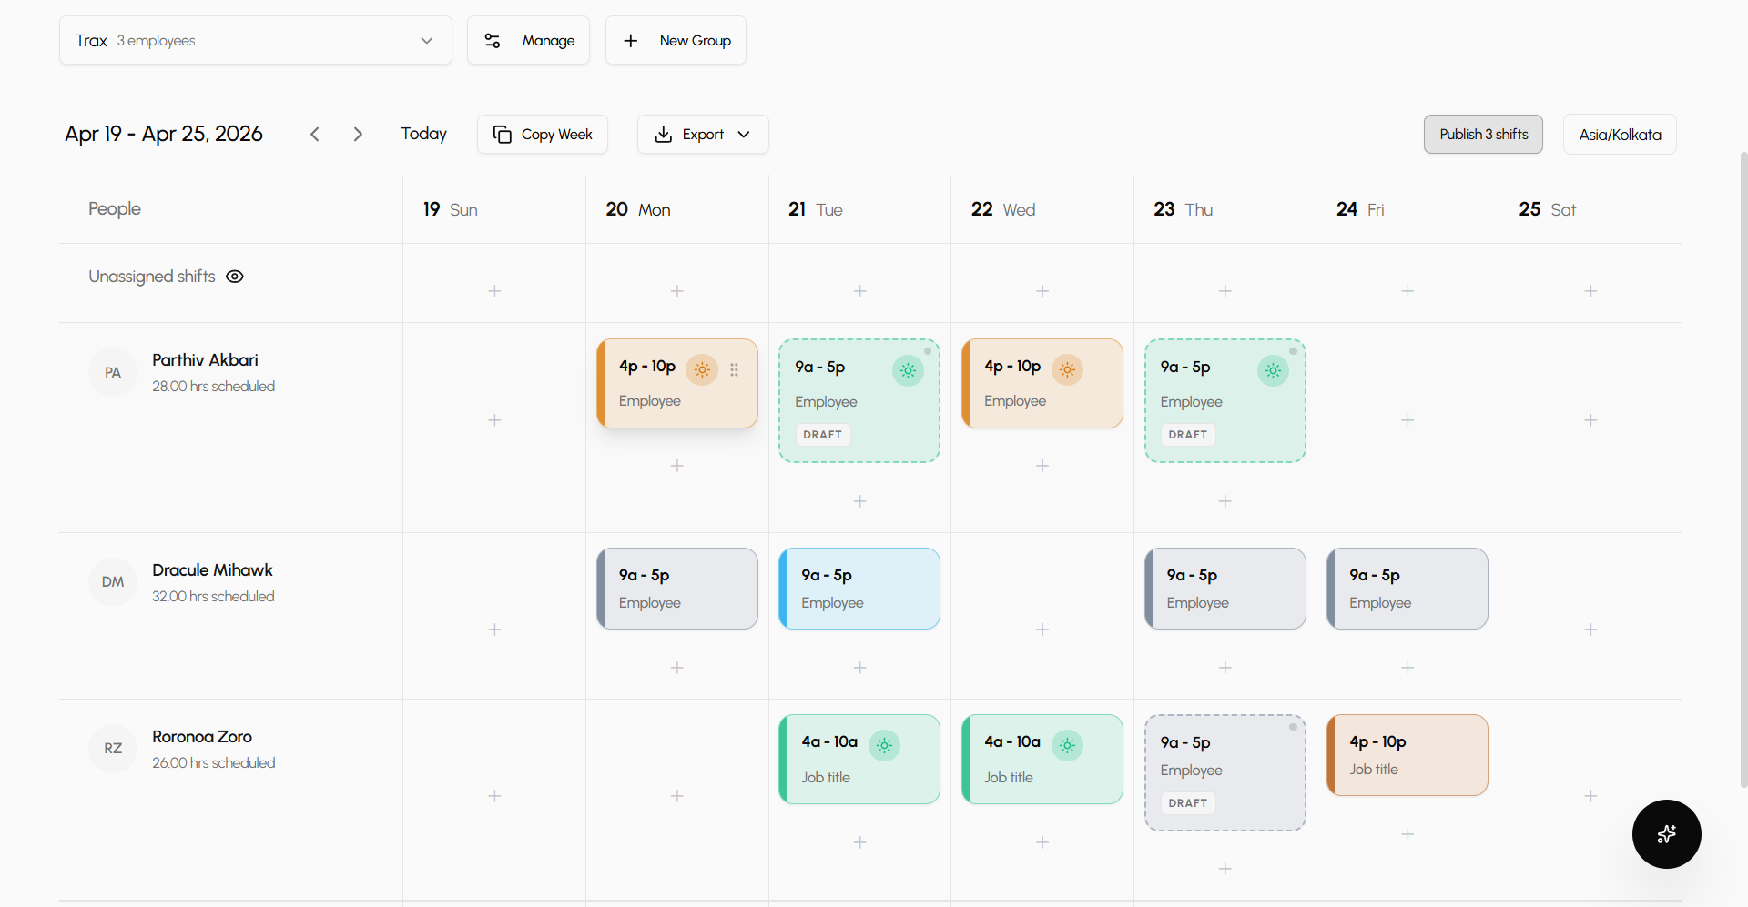Image resolution: width=1748 pixels, height=907 pixels.
Task: Jump to Today
Action: [423, 134]
